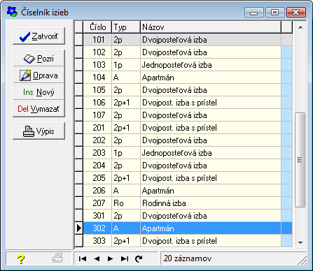This screenshot has width=313, height=271.
Task: Select room number 101 cell
Action: point(97,40)
